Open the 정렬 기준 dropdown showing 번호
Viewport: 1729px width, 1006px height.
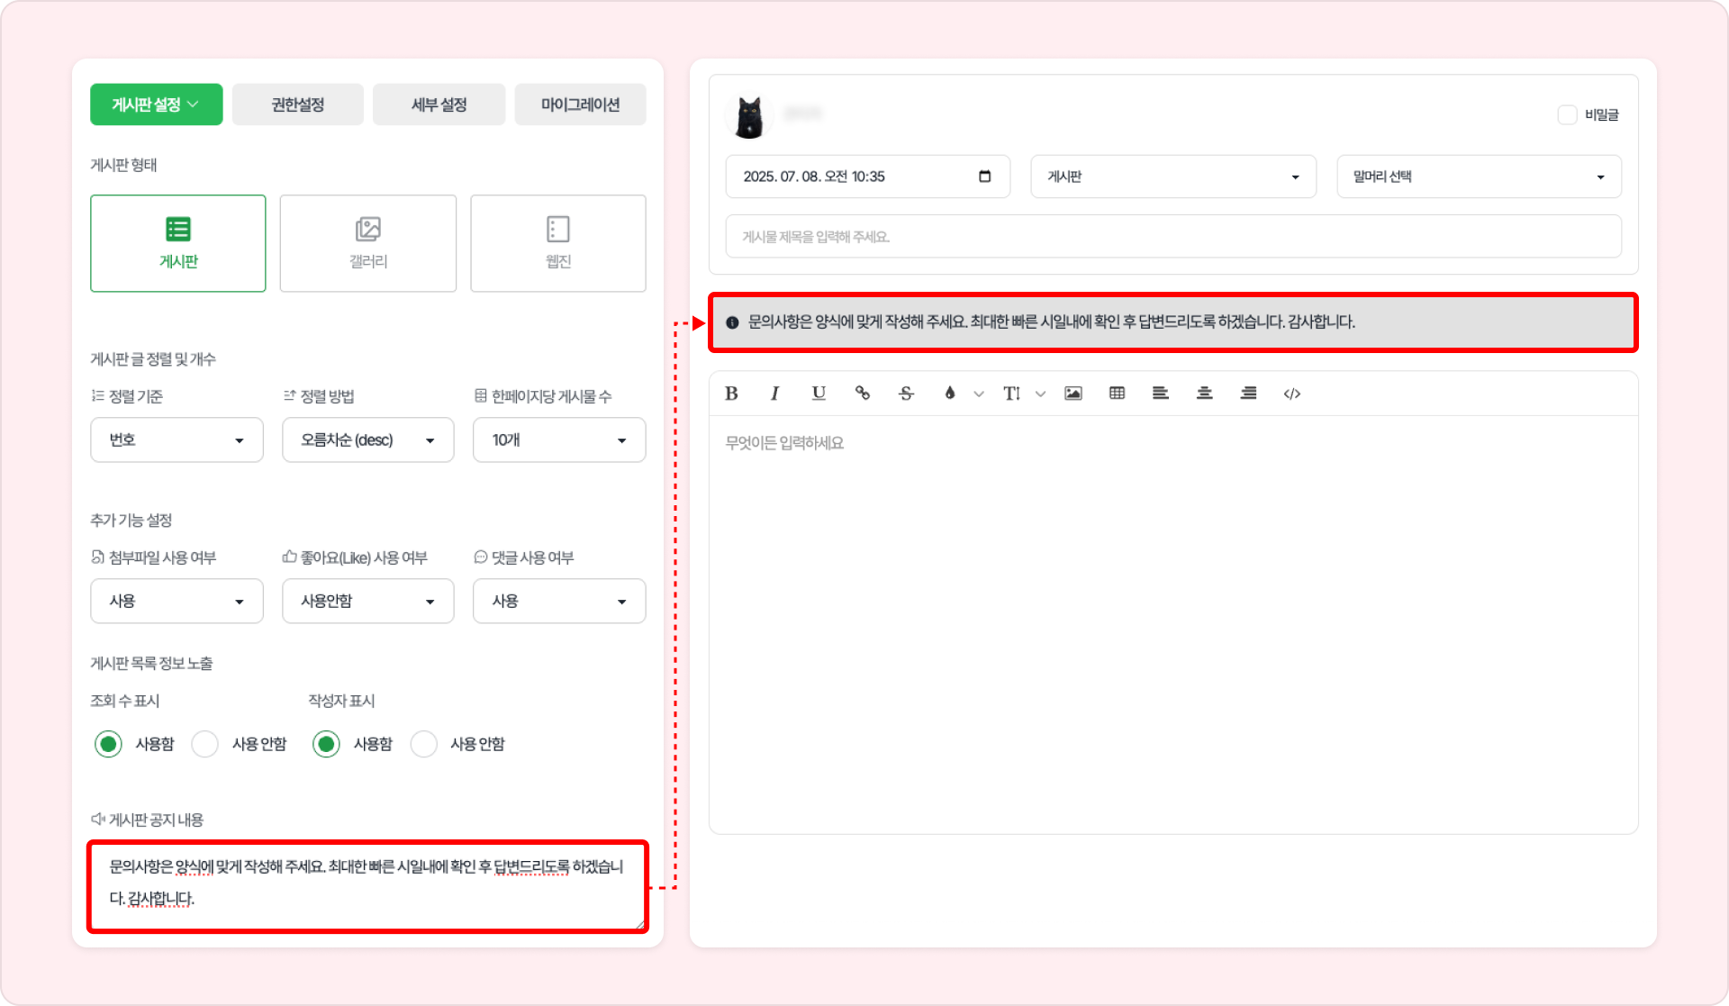pyautogui.click(x=177, y=440)
